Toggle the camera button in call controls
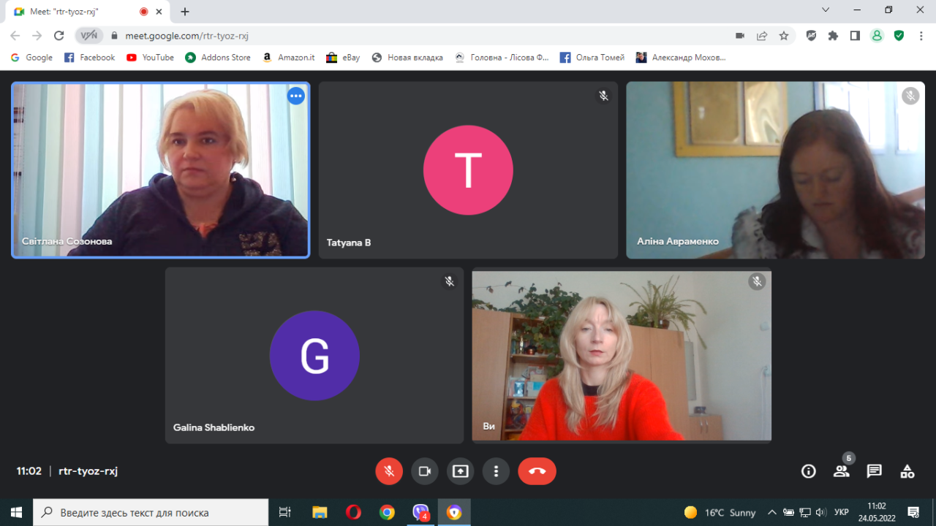The height and width of the screenshot is (526, 936). click(x=424, y=471)
